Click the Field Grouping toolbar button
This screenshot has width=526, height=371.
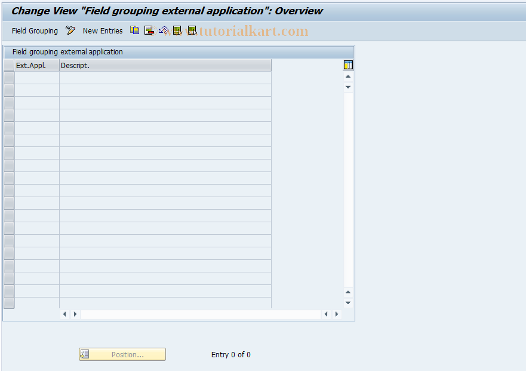tap(35, 31)
